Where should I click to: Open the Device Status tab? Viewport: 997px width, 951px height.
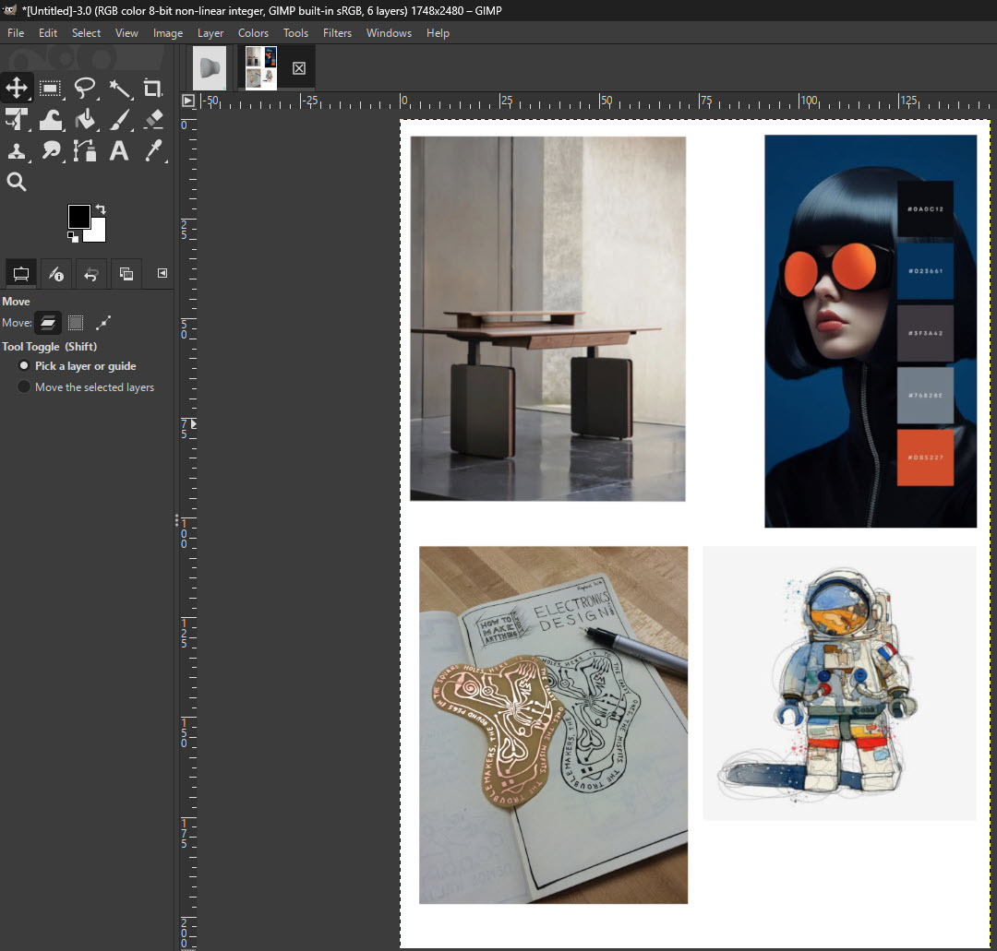55,274
